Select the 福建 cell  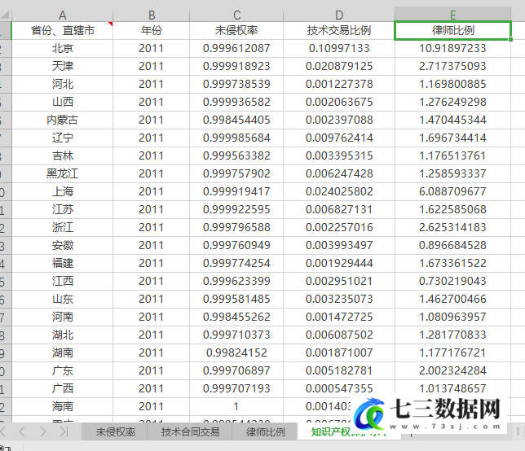[62, 263]
